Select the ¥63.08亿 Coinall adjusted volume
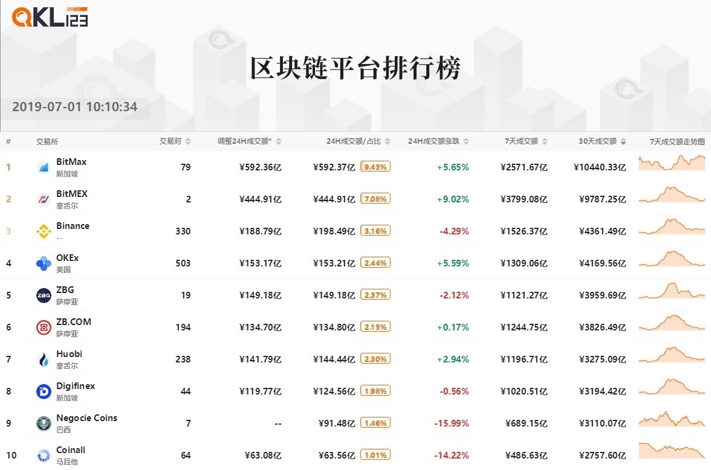Image resolution: width=711 pixels, height=470 pixels. (263, 455)
